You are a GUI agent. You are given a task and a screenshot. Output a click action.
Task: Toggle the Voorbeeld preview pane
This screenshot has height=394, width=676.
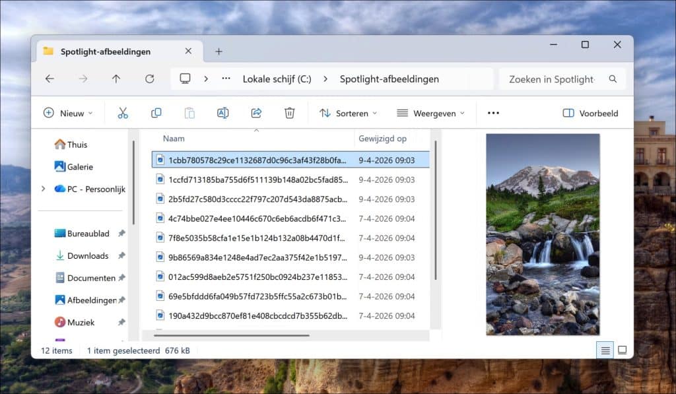click(x=590, y=113)
